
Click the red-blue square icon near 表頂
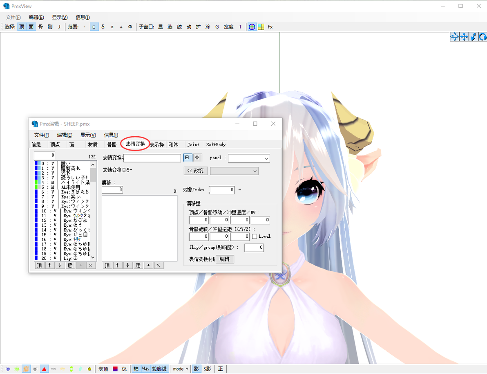tap(115, 369)
